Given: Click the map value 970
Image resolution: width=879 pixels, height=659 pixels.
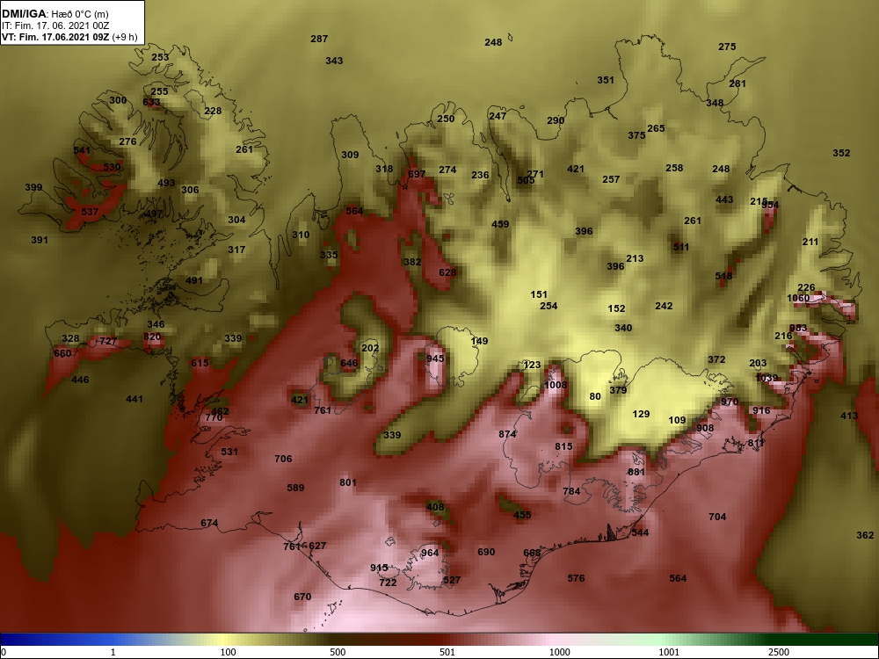Looking at the screenshot, I should pos(730,402).
